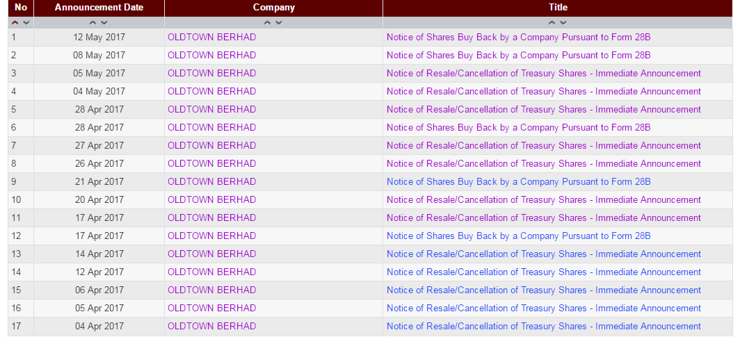Open OLDTOWN BERHAD company link in row 1

coord(212,38)
